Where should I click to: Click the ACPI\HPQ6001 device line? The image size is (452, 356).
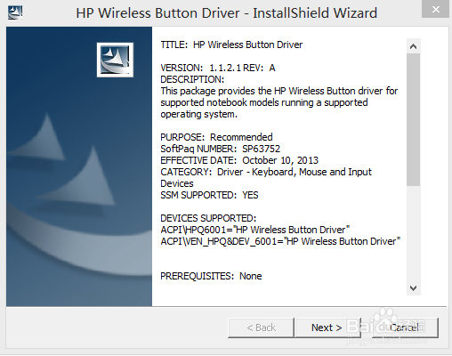point(255,230)
